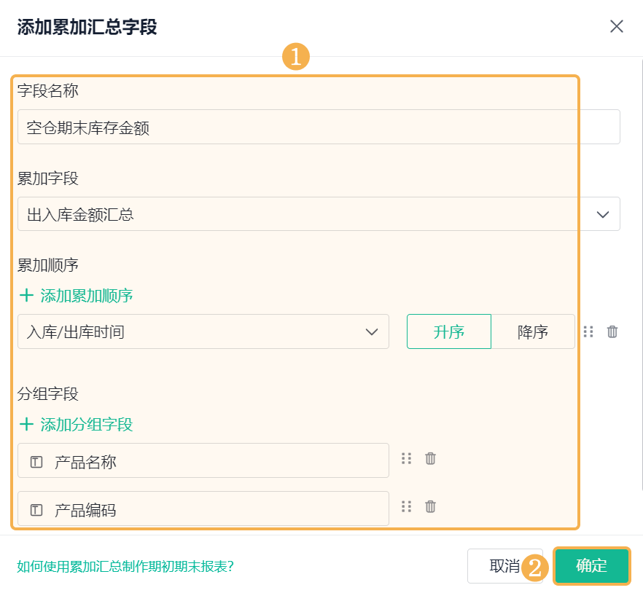Select 升序 ascending order
The image size is (643, 593).
tap(449, 331)
